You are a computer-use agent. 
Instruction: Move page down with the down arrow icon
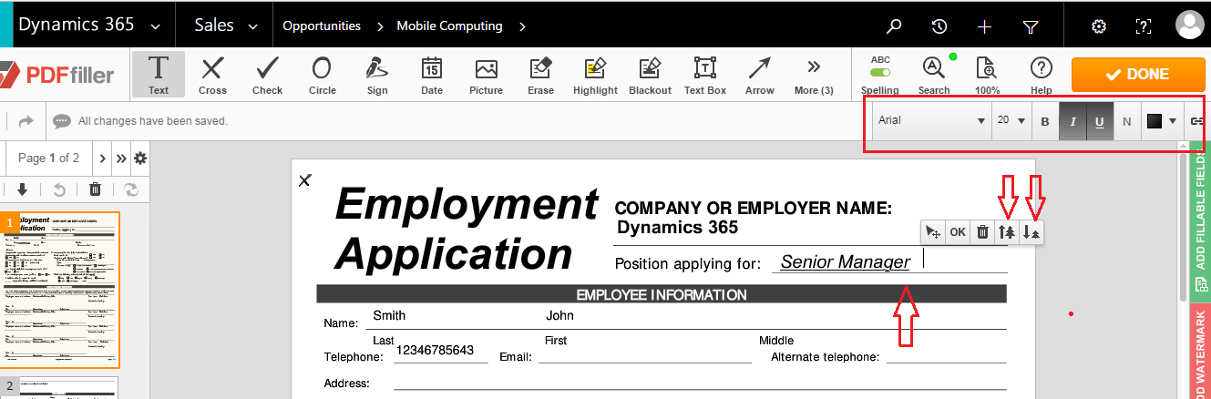coord(23,189)
